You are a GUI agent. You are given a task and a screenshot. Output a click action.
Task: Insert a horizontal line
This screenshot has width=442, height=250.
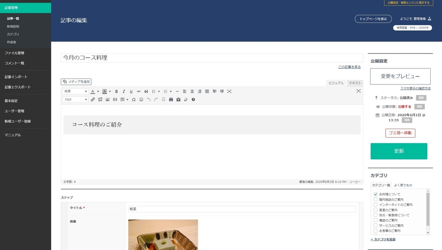coord(177,91)
